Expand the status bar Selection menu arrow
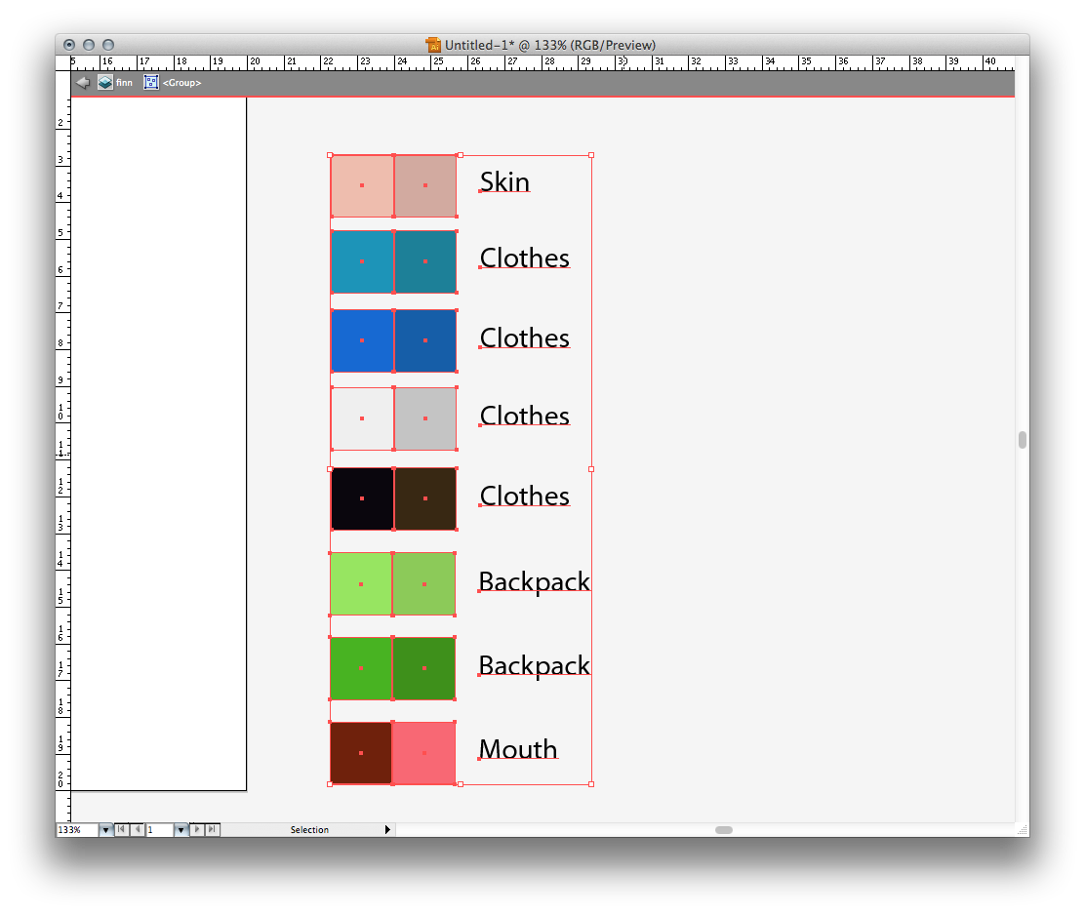1085x914 pixels. 387,830
